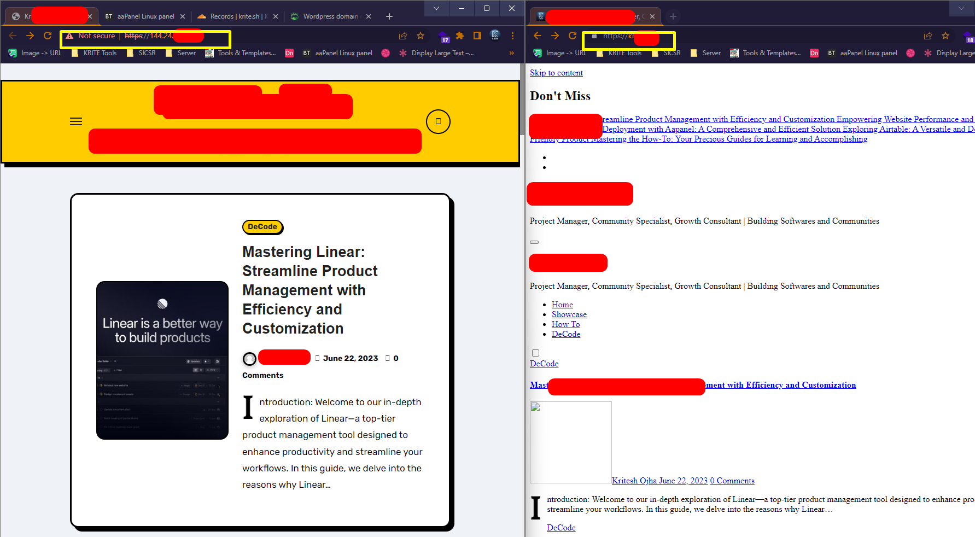The height and width of the screenshot is (537, 975).
Task: Click Skip to content link
Action: 556,73
